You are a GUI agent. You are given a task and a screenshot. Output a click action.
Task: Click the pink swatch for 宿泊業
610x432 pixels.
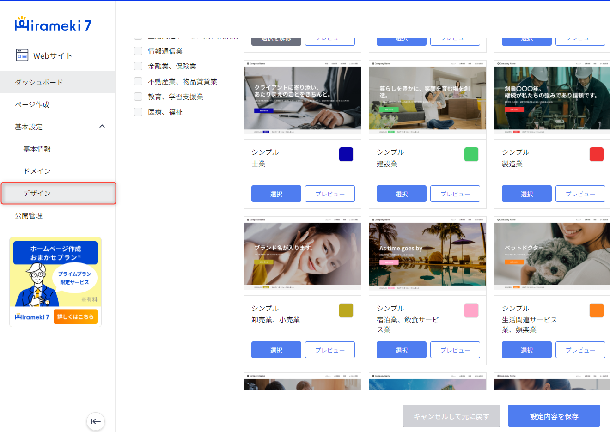(471, 310)
